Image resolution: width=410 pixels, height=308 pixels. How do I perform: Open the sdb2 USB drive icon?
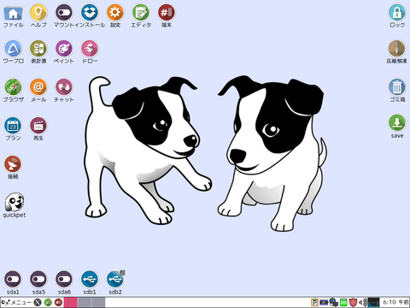click(x=115, y=279)
